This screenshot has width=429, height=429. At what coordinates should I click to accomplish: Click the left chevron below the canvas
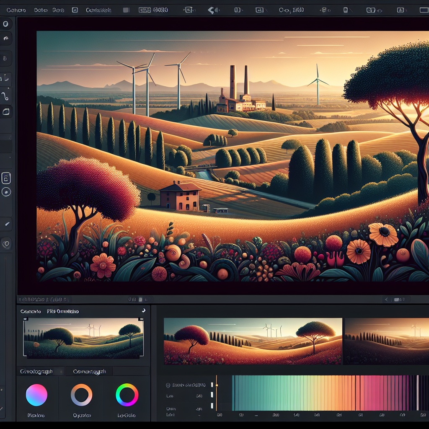(386, 300)
